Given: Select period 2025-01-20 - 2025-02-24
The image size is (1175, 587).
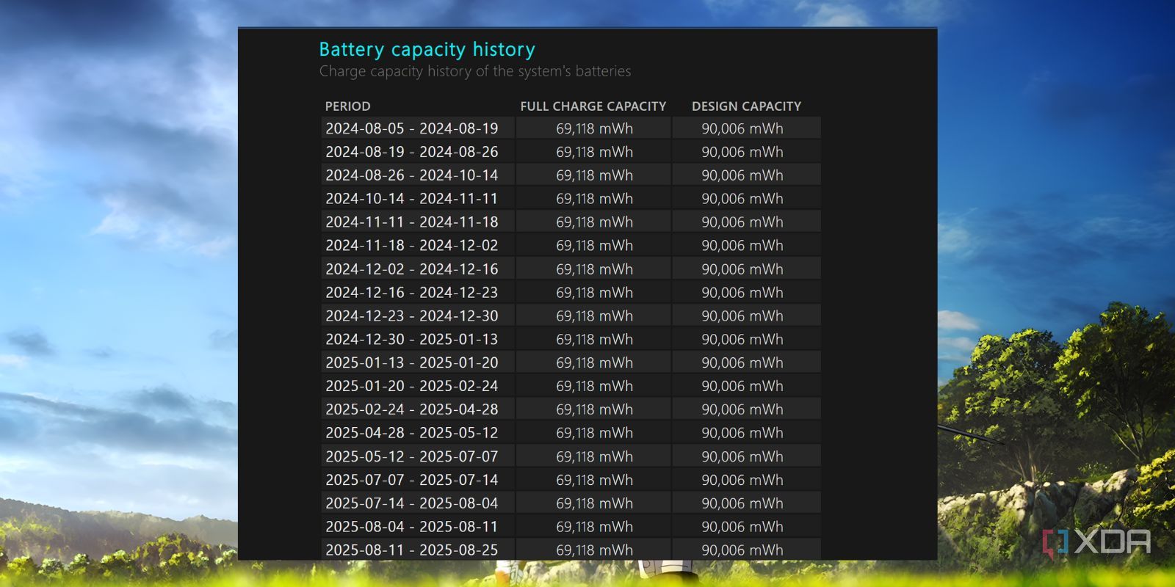Looking at the screenshot, I should point(412,386).
